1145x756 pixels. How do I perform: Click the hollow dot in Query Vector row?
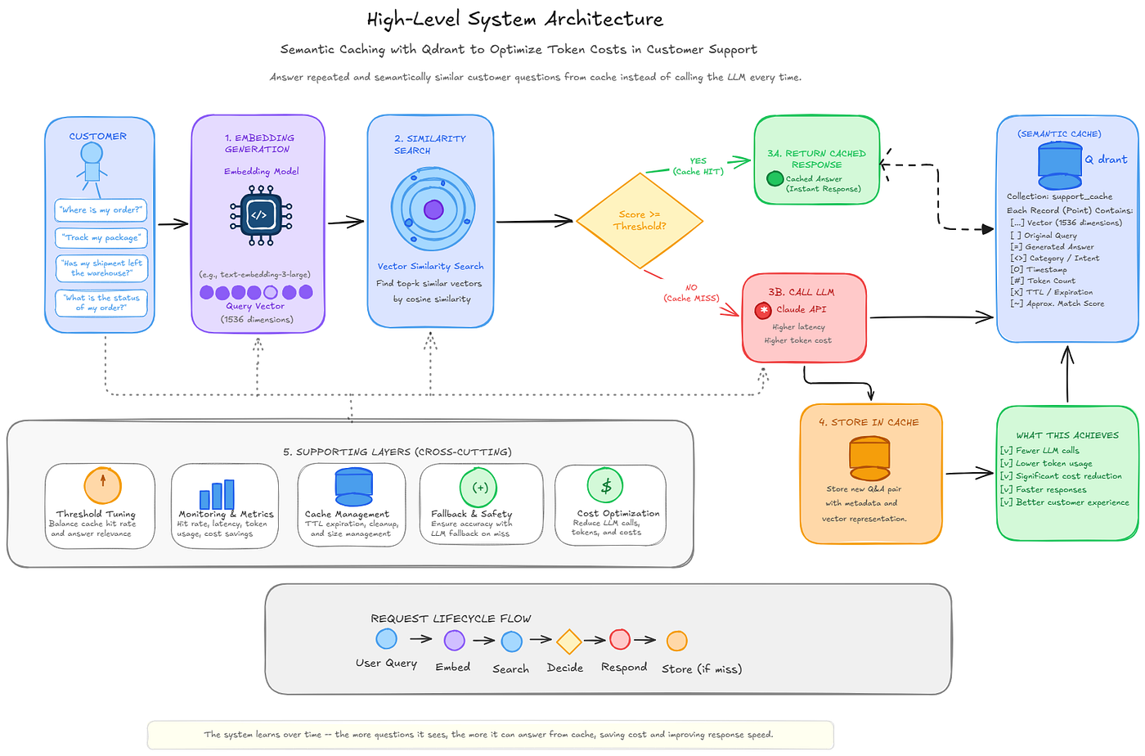pos(271,292)
